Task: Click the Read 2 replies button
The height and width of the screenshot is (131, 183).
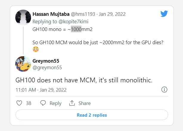Action: pyautogui.click(x=91, y=115)
